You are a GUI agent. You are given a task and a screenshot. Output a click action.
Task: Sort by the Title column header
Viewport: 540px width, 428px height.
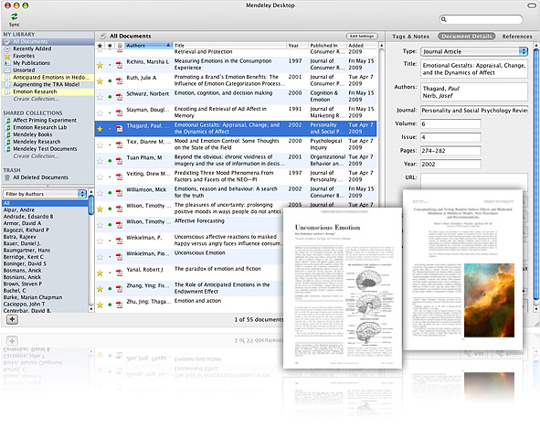(229, 46)
